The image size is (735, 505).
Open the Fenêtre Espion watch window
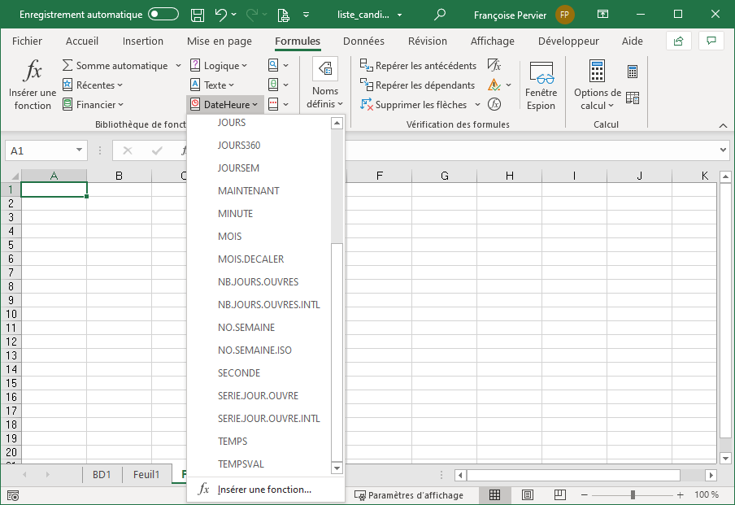click(541, 86)
